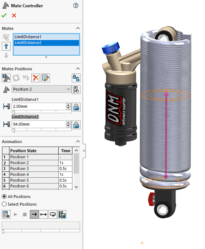Image resolution: width=205 pixels, height=249 pixels.
Task: Play the animation
Action: tap(15, 214)
